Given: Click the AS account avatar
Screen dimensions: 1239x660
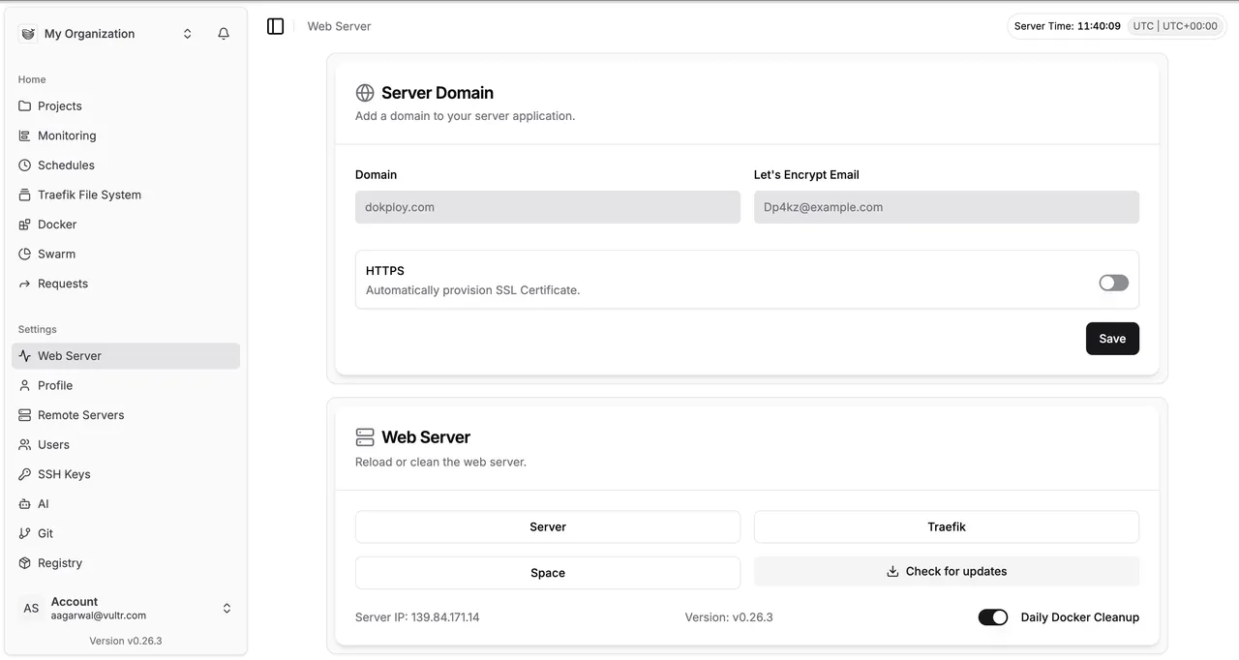Looking at the screenshot, I should [32, 609].
